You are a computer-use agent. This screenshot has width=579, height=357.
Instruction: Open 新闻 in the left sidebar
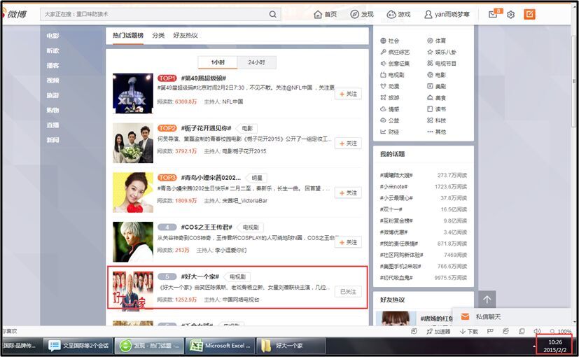[53, 140]
